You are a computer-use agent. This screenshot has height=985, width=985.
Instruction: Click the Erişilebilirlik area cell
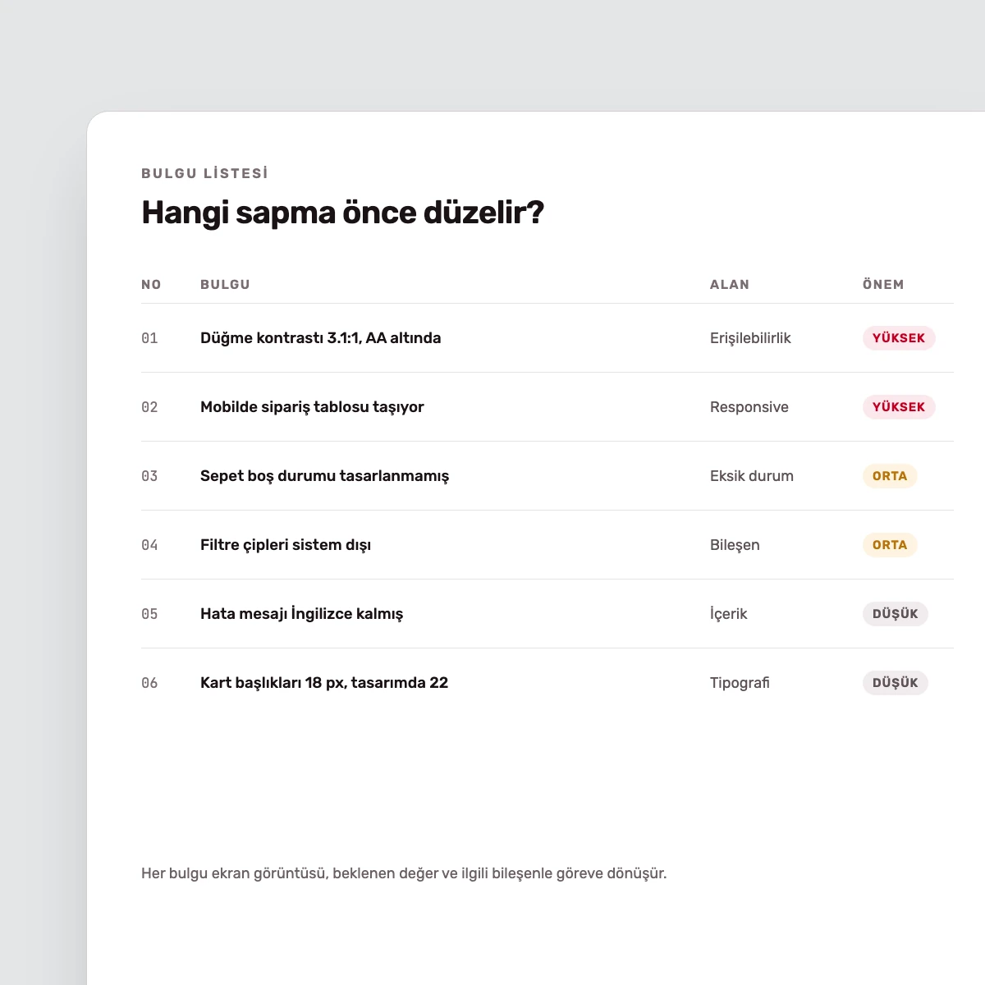750,338
